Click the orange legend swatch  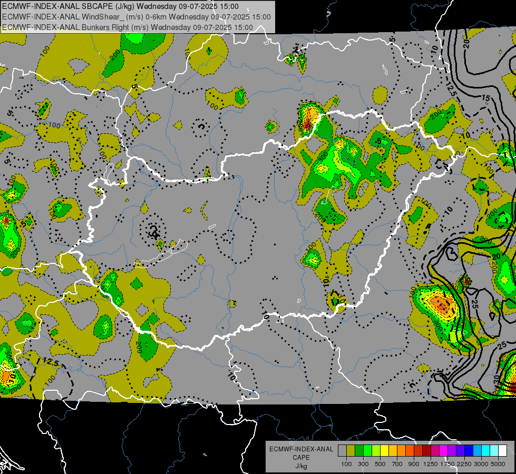[x=402, y=451]
